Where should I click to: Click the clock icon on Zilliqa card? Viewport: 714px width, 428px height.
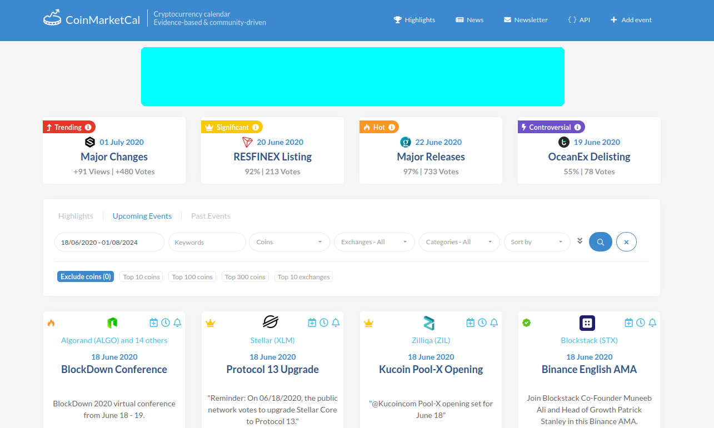[x=482, y=323]
